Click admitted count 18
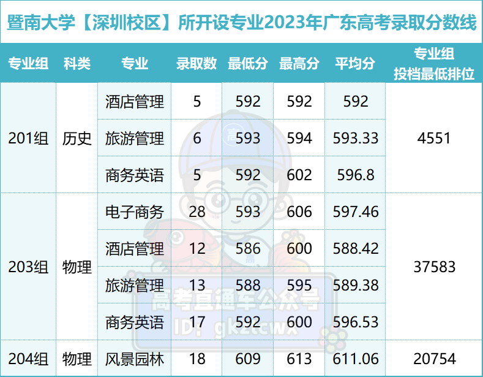The height and width of the screenshot is (377, 483). (197, 359)
